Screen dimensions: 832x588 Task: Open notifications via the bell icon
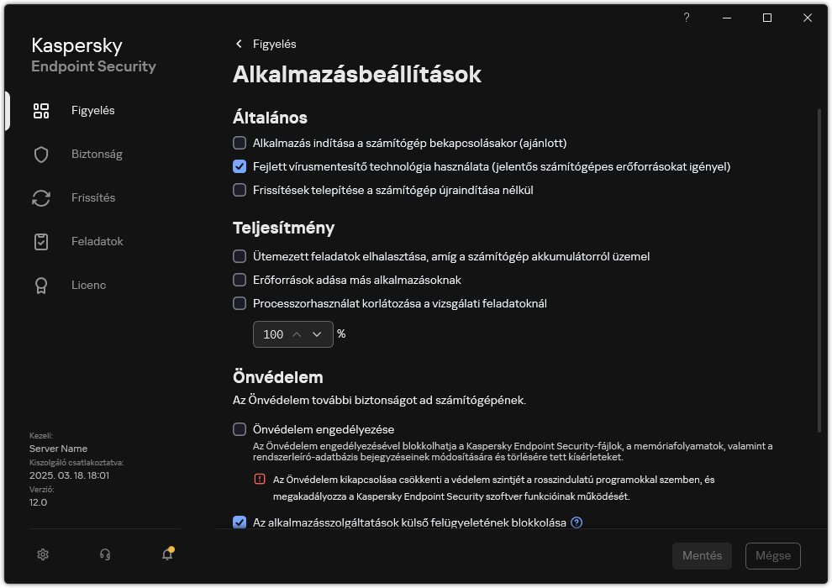coord(166,555)
